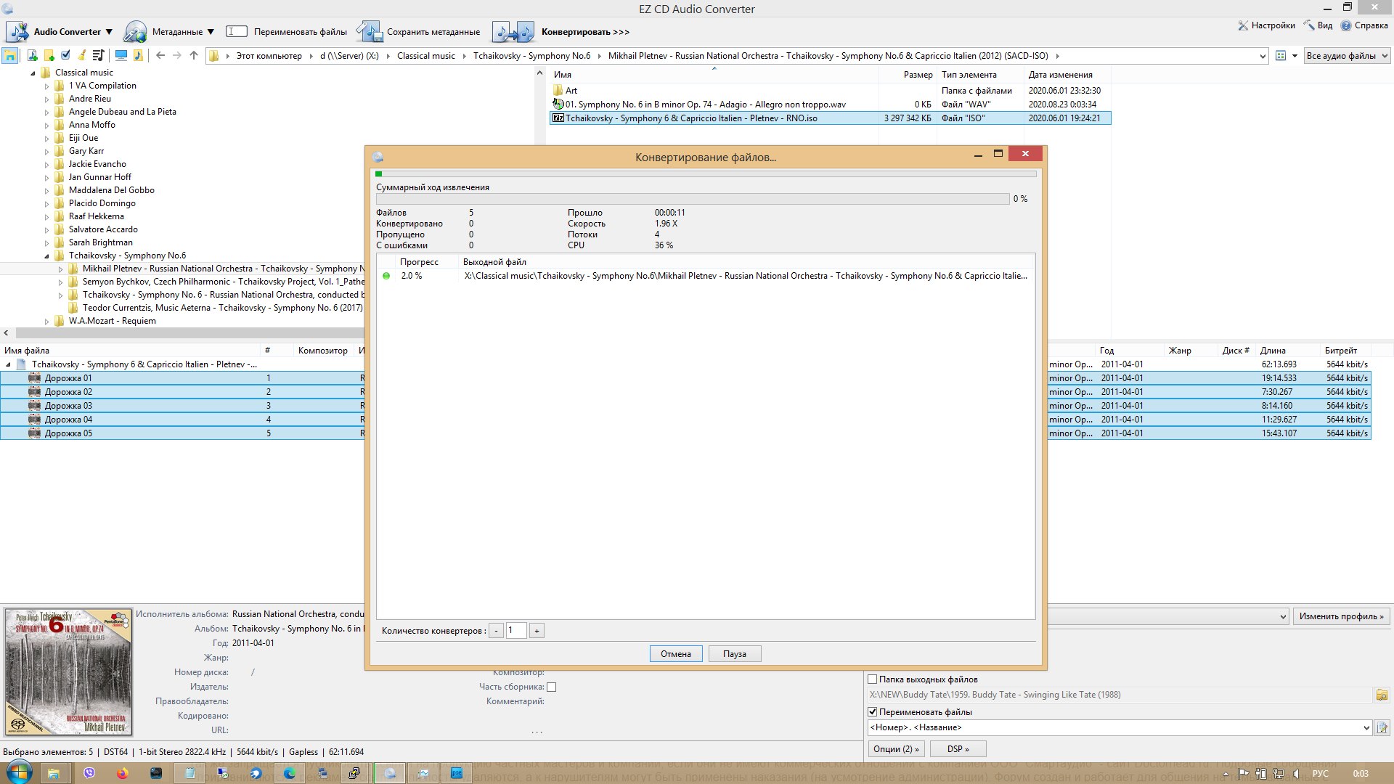Open the filename pattern dropdown
1394x784 pixels.
(1366, 727)
